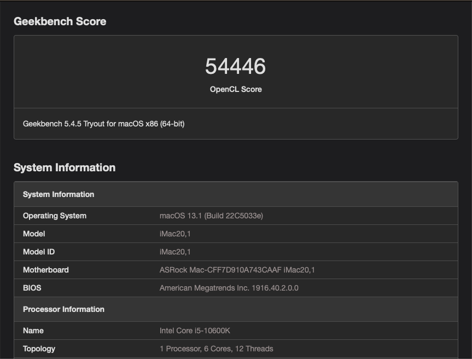This screenshot has height=359, width=472.
Task: Click the Name label
Action: [x=33, y=331]
